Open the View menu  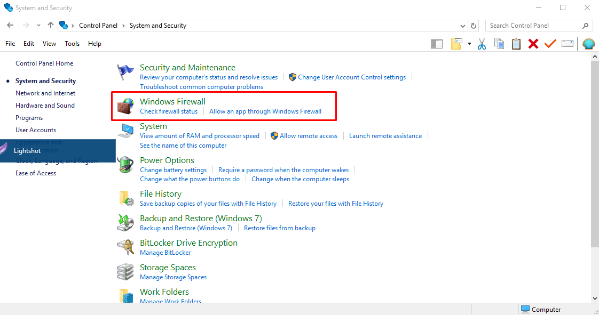(49, 44)
